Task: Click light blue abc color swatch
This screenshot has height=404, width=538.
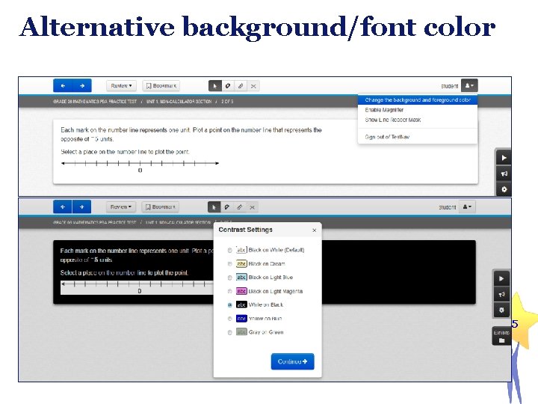Action: [x=241, y=278]
